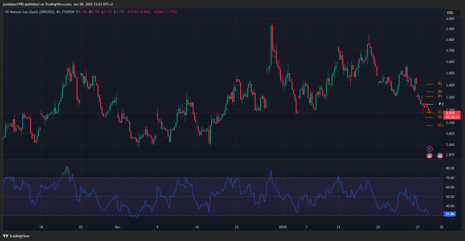Click the 3.600 price axis label
465x241 pixels.
click(x=450, y=62)
